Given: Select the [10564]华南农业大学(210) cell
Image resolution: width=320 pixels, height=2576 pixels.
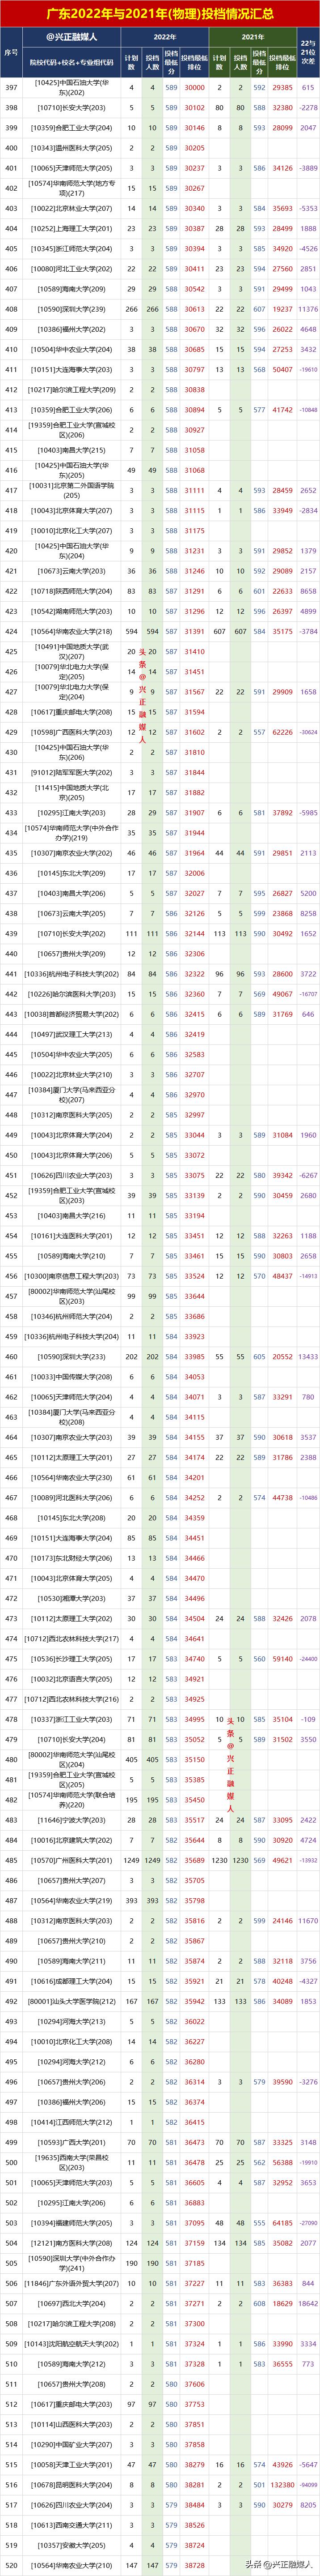Looking at the screenshot, I should pos(72,2566).
